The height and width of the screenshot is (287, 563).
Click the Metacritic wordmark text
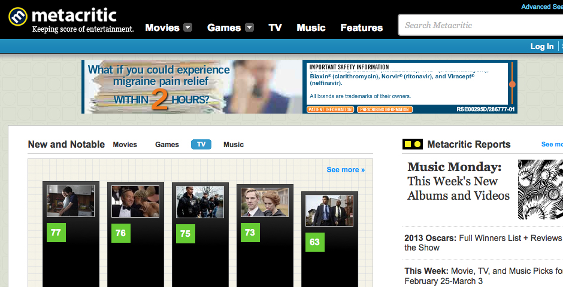click(74, 15)
